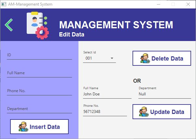Open the Select Id dropdown arrow
This screenshot has height=139, width=196.
112,58
